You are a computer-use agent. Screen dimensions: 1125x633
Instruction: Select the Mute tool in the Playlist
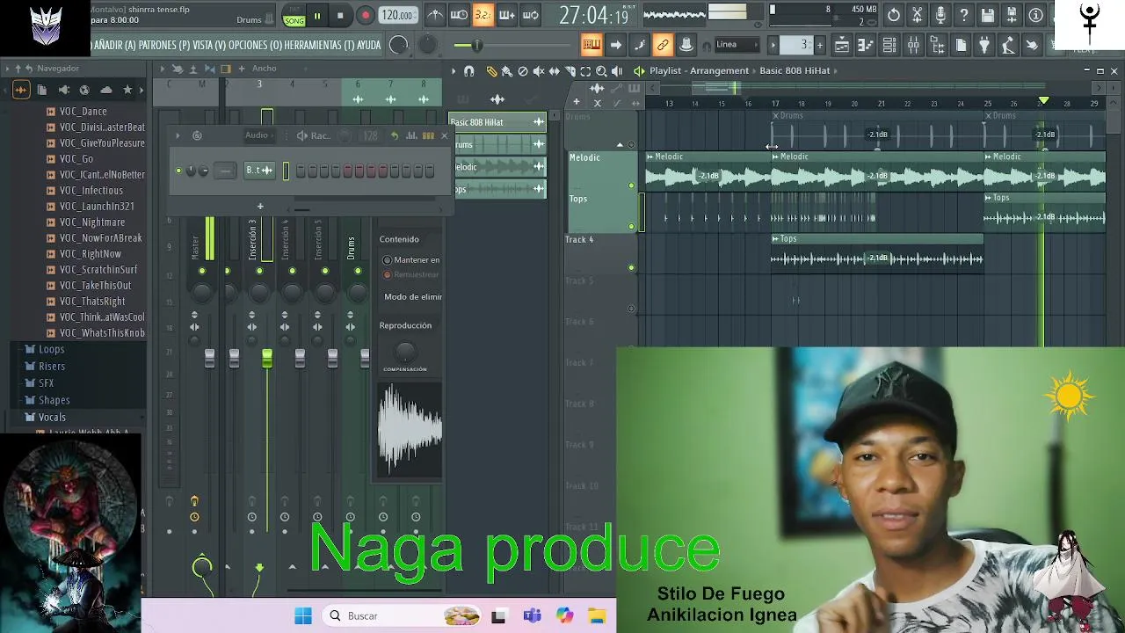539,71
